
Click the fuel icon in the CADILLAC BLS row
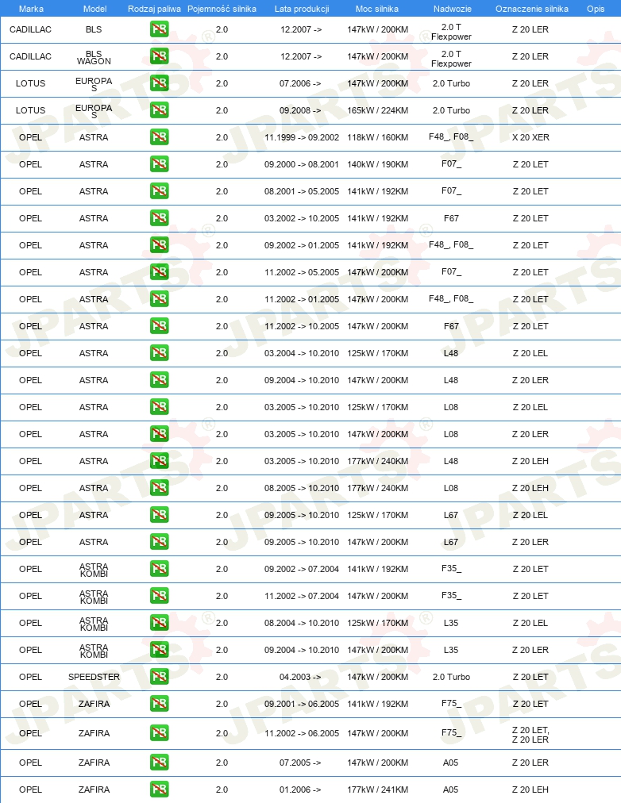[x=160, y=29]
